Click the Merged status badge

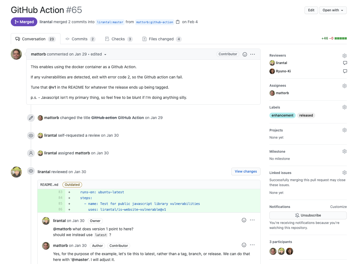point(24,22)
